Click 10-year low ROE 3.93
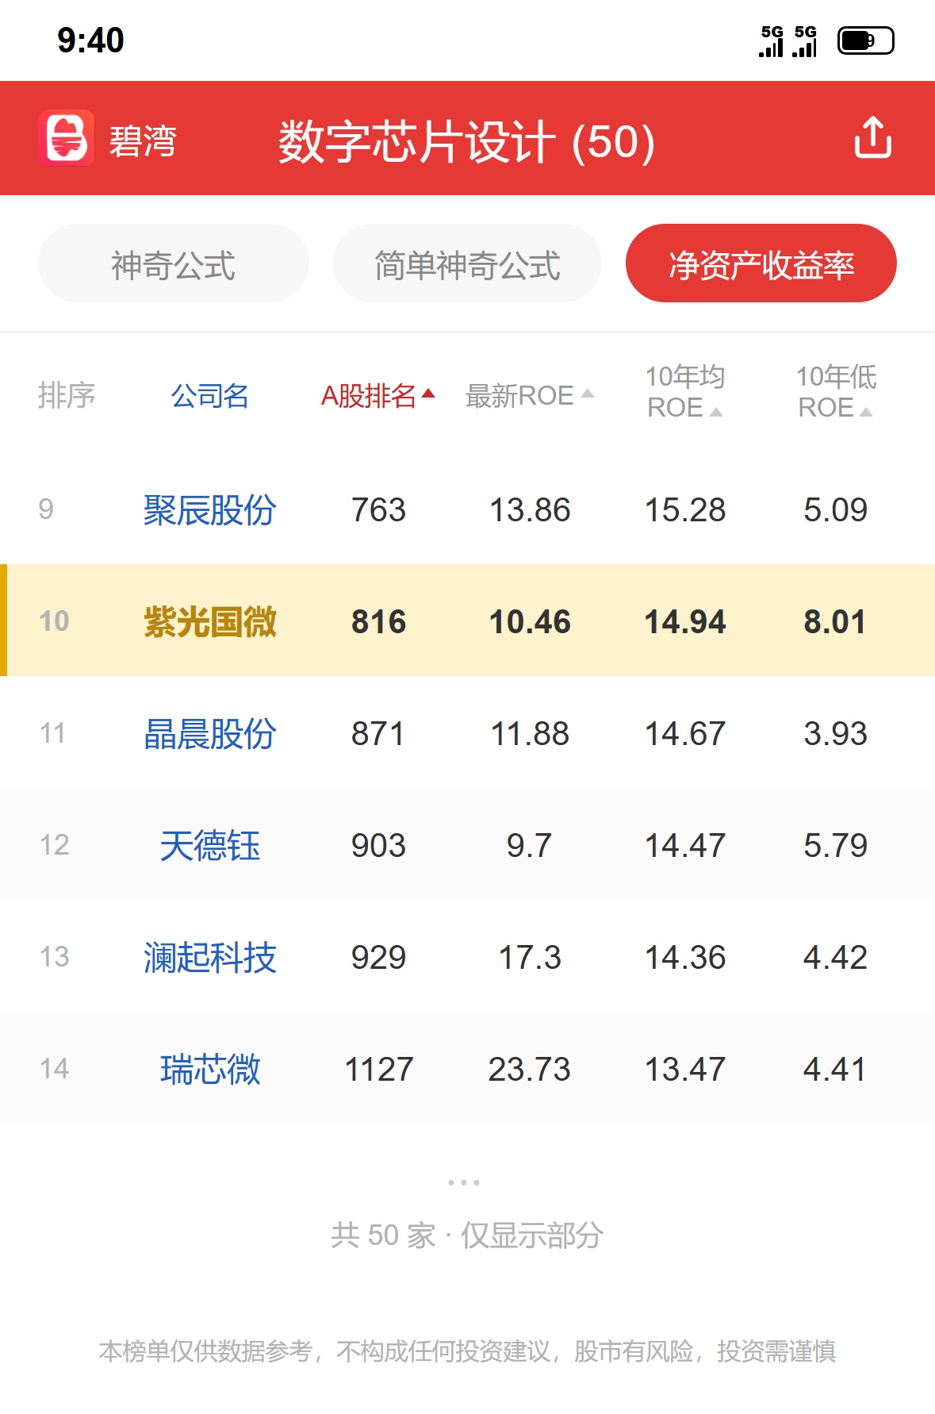The width and height of the screenshot is (935, 1414). [x=835, y=733]
